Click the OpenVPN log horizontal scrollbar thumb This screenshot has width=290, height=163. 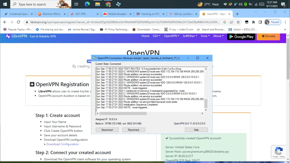coord(123,113)
